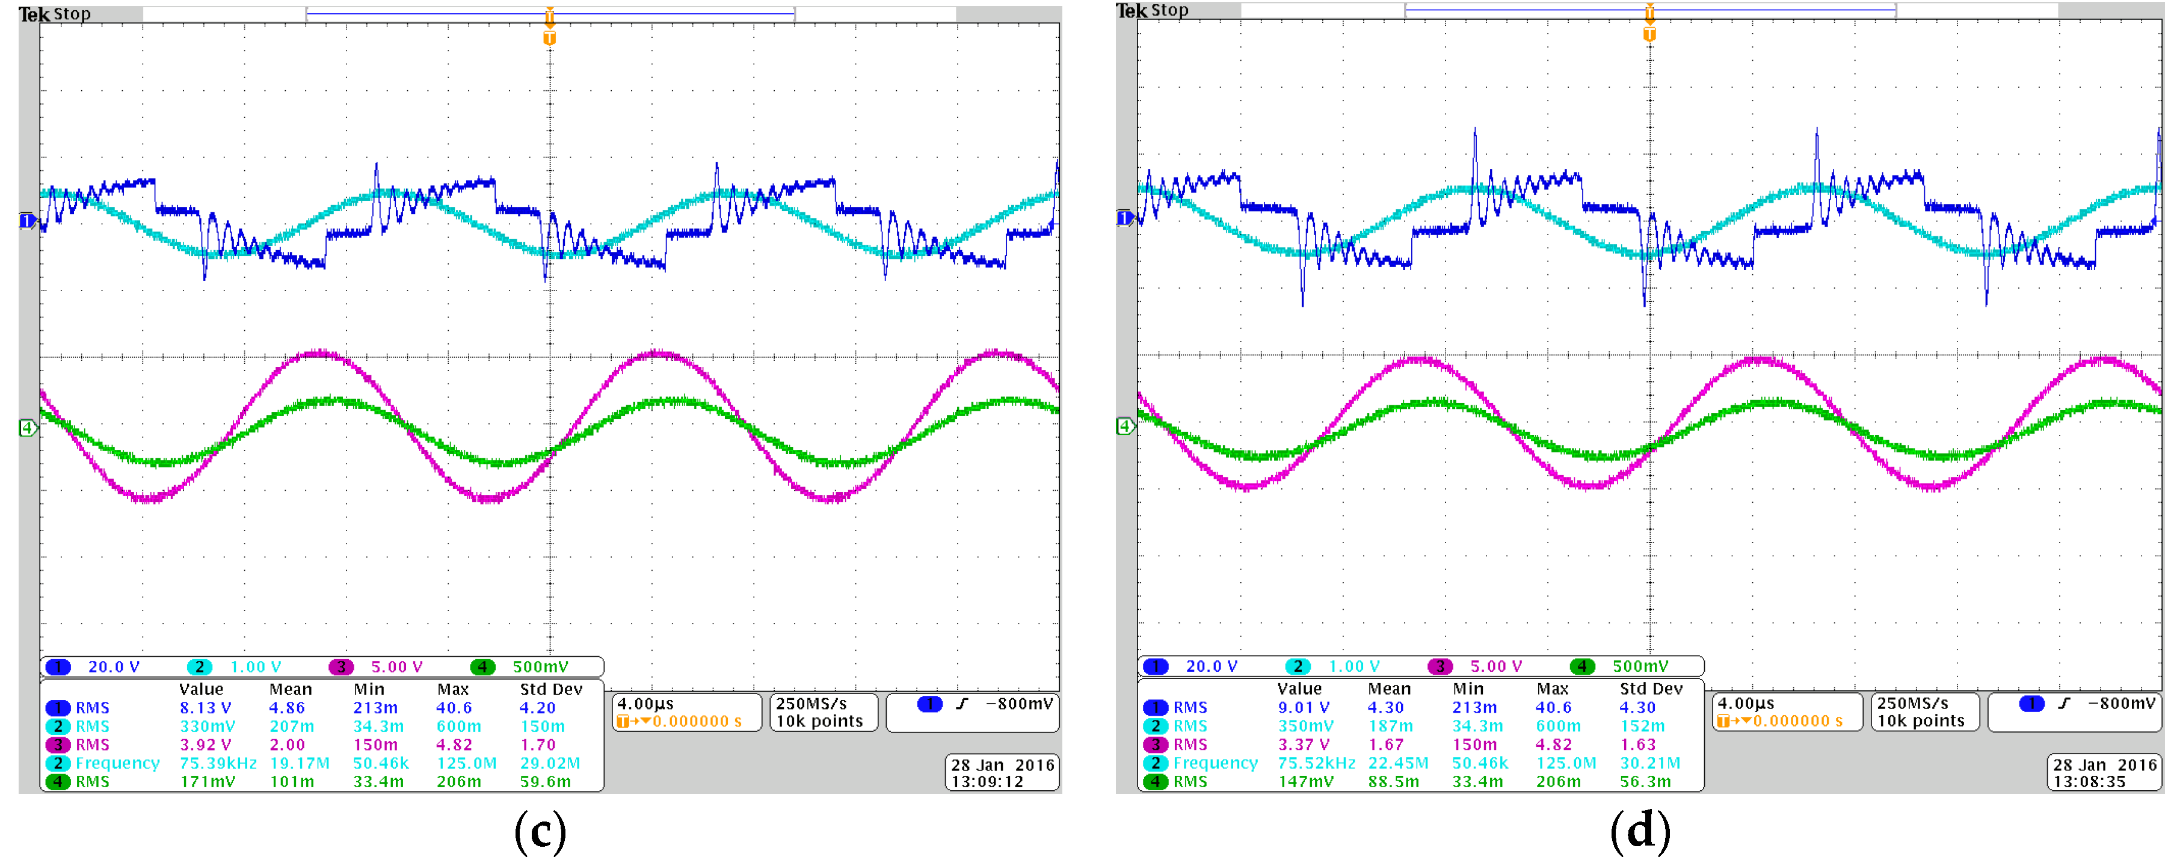Select channel 1 ground marker on right scope
Image resolution: width=2177 pixels, height=866 pixels.
(x=1125, y=218)
